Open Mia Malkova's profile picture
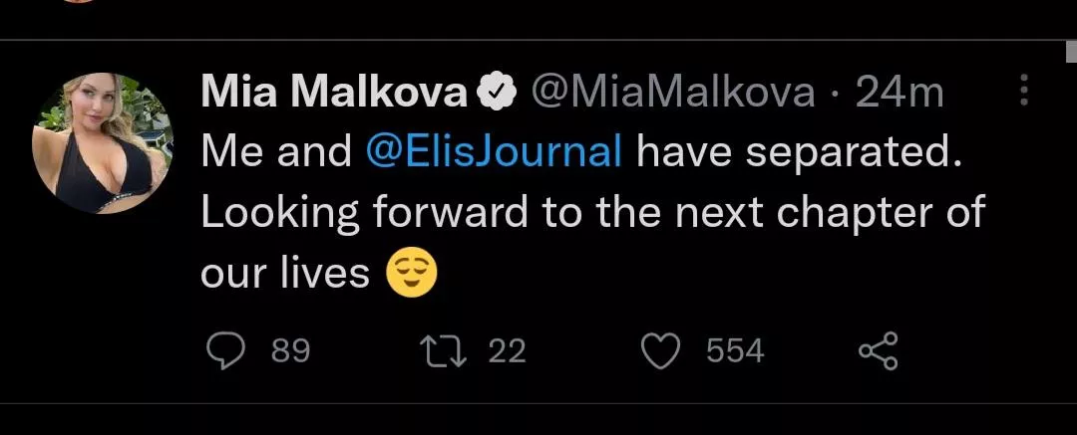The width and height of the screenshot is (1077, 435). [x=103, y=144]
